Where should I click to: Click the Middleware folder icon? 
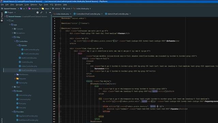(17, 74)
